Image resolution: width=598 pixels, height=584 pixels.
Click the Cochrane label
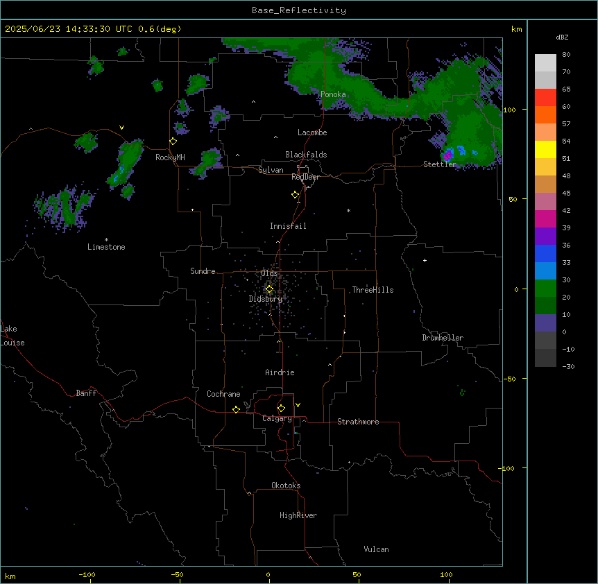[x=223, y=394]
